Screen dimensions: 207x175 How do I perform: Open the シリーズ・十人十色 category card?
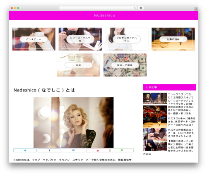click(80, 39)
